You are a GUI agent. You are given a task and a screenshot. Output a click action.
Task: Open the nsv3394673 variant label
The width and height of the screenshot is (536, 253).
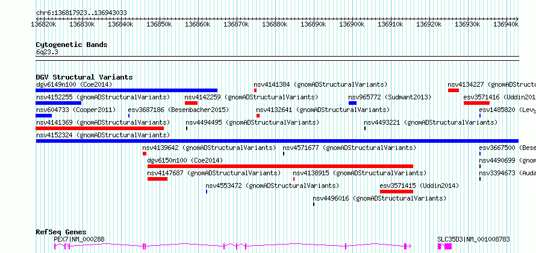coord(507,173)
